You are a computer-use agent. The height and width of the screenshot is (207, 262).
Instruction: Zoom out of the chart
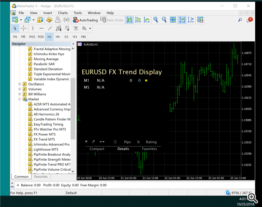[x=164, y=20]
